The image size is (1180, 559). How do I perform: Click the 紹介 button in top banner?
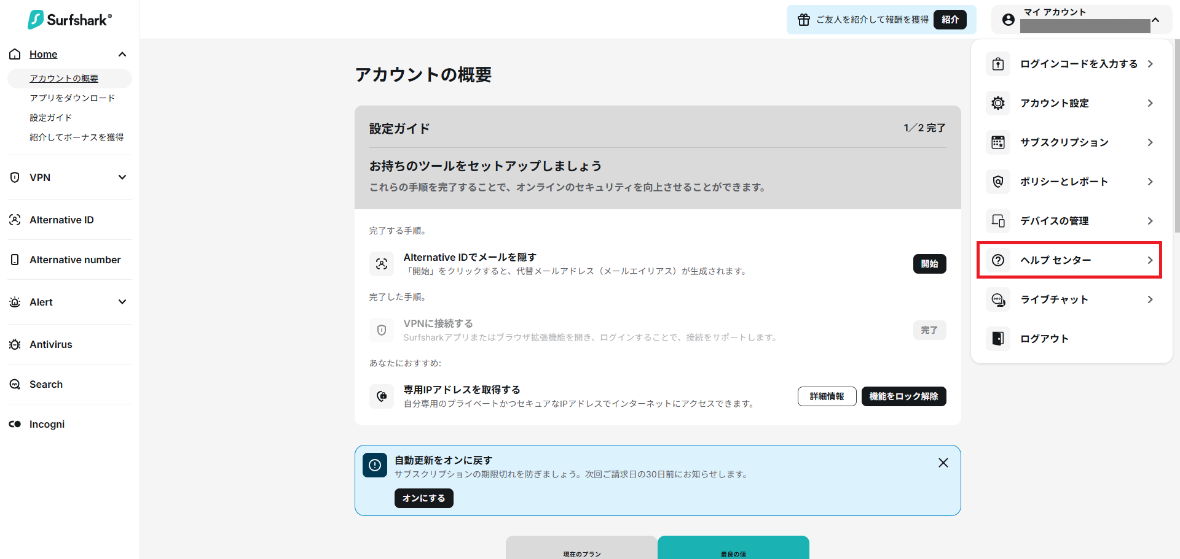point(950,20)
